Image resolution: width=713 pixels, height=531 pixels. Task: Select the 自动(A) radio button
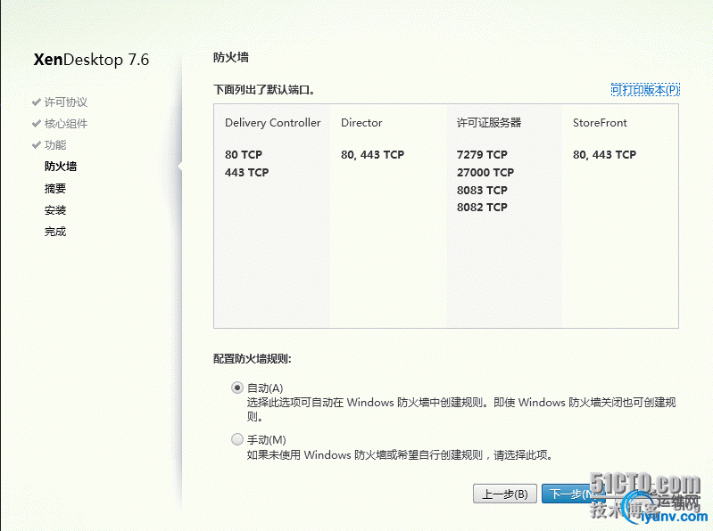pyautogui.click(x=236, y=388)
